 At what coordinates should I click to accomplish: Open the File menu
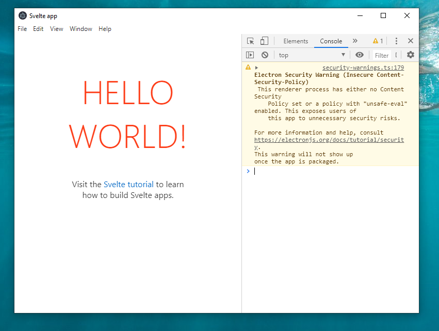22,28
